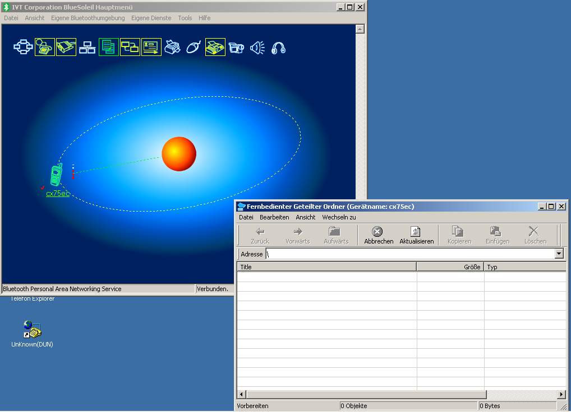Image resolution: width=571 pixels, height=412 pixels.
Task: Click the Abbrechen cancel button
Action: click(379, 235)
